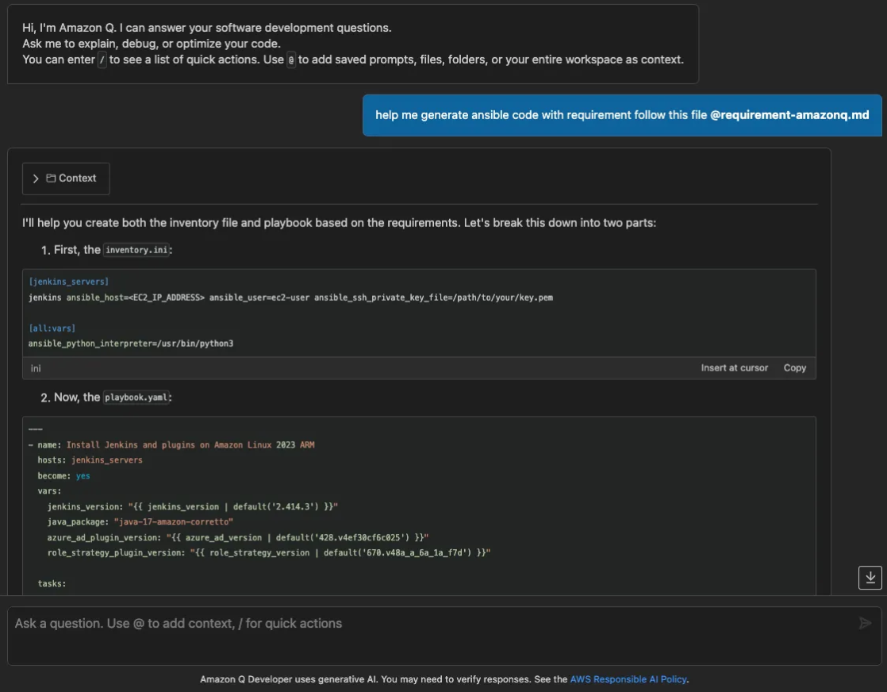Focus the Ask a question input box
887x692 pixels.
click(428, 624)
